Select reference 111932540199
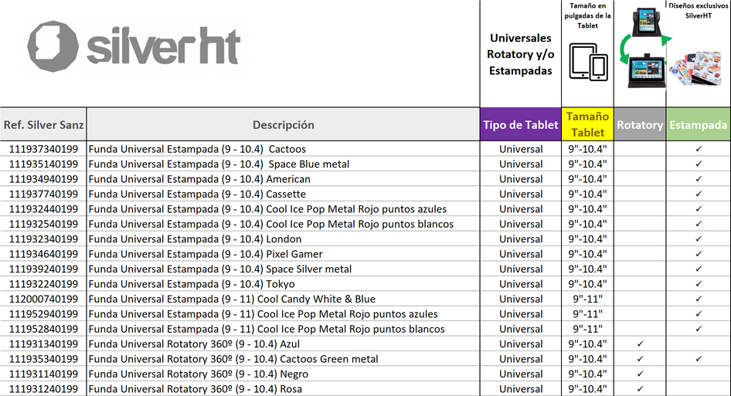The height and width of the screenshot is (396, 731). (x=43, y=224)
